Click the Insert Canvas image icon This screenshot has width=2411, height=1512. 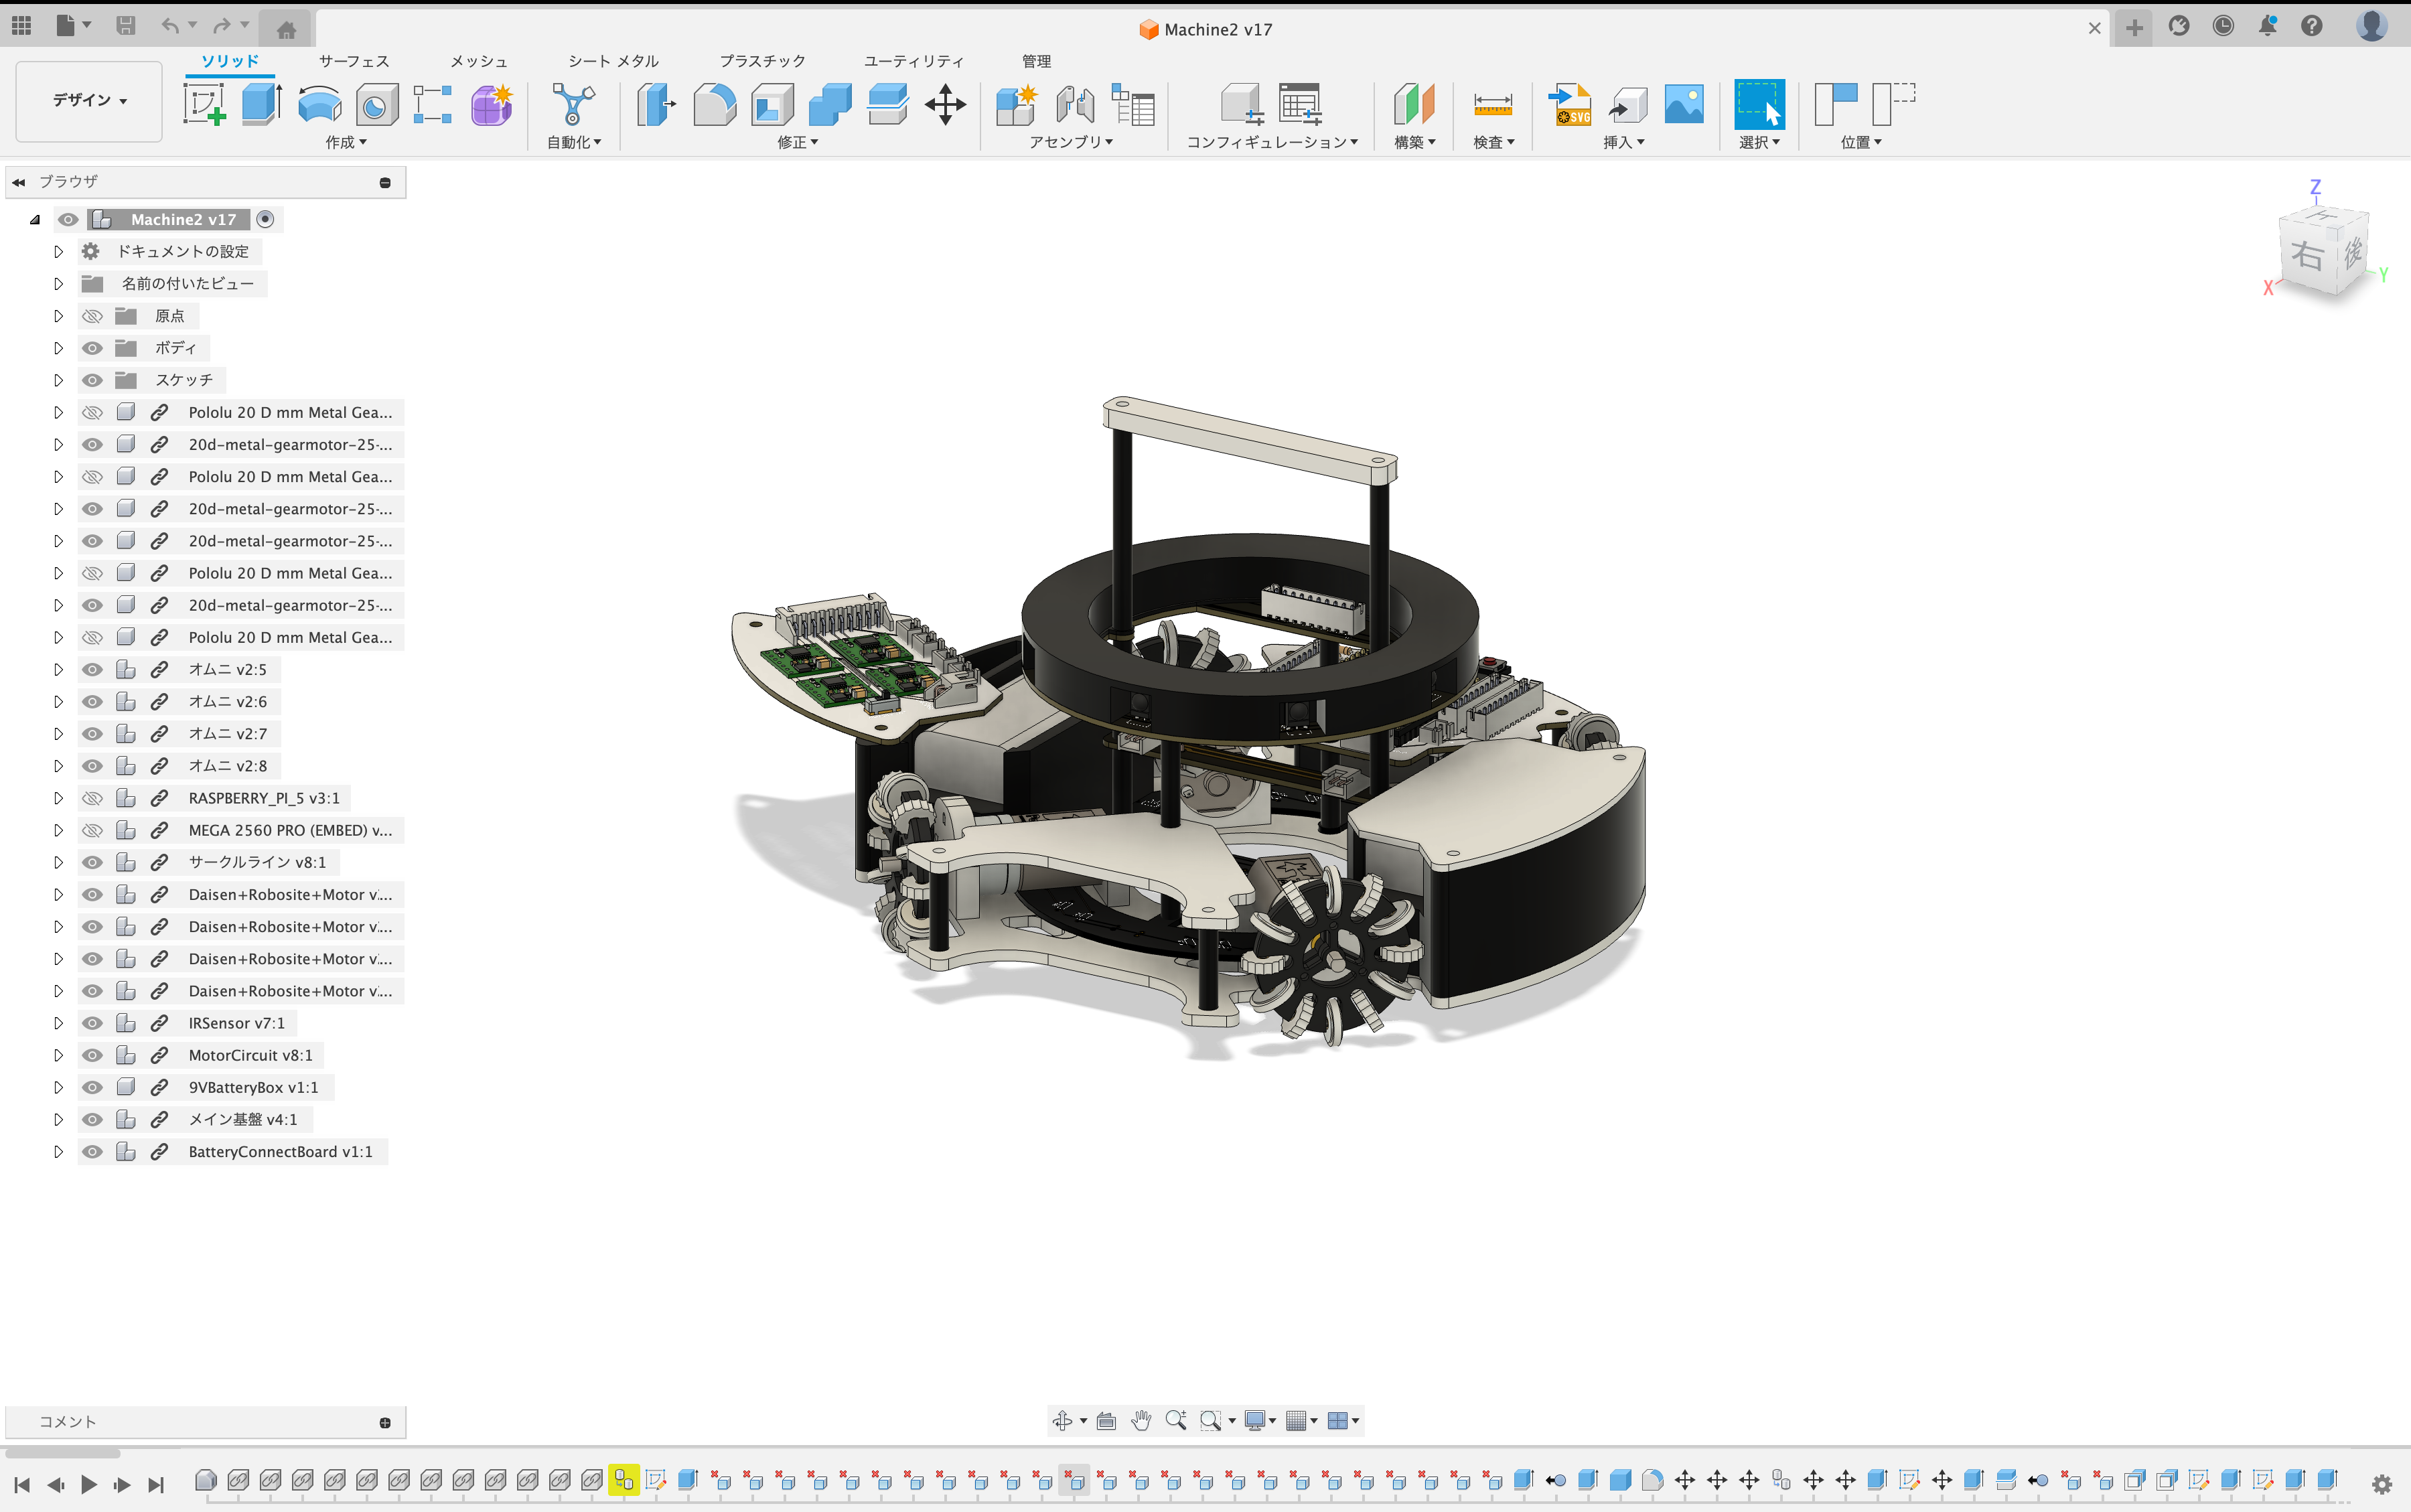pyautogui.click(x=1684, y=104)
